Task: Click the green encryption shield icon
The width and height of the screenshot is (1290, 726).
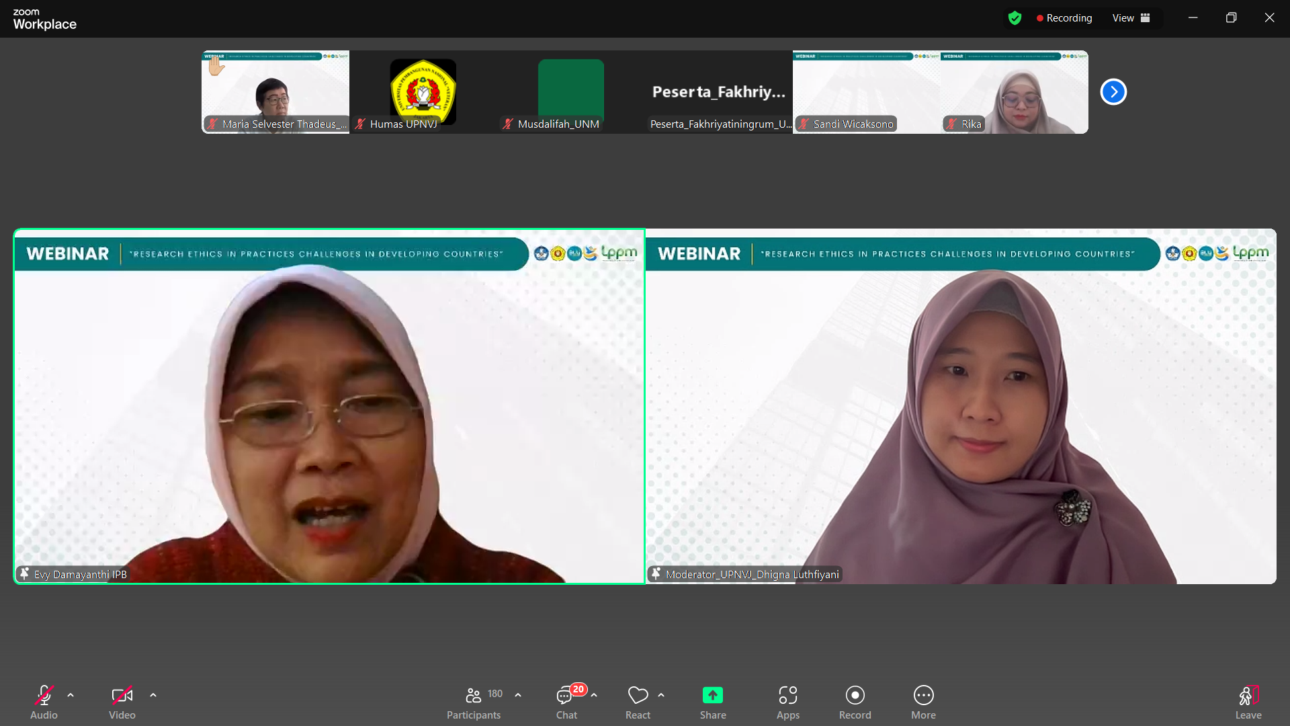Action: 1015,18
